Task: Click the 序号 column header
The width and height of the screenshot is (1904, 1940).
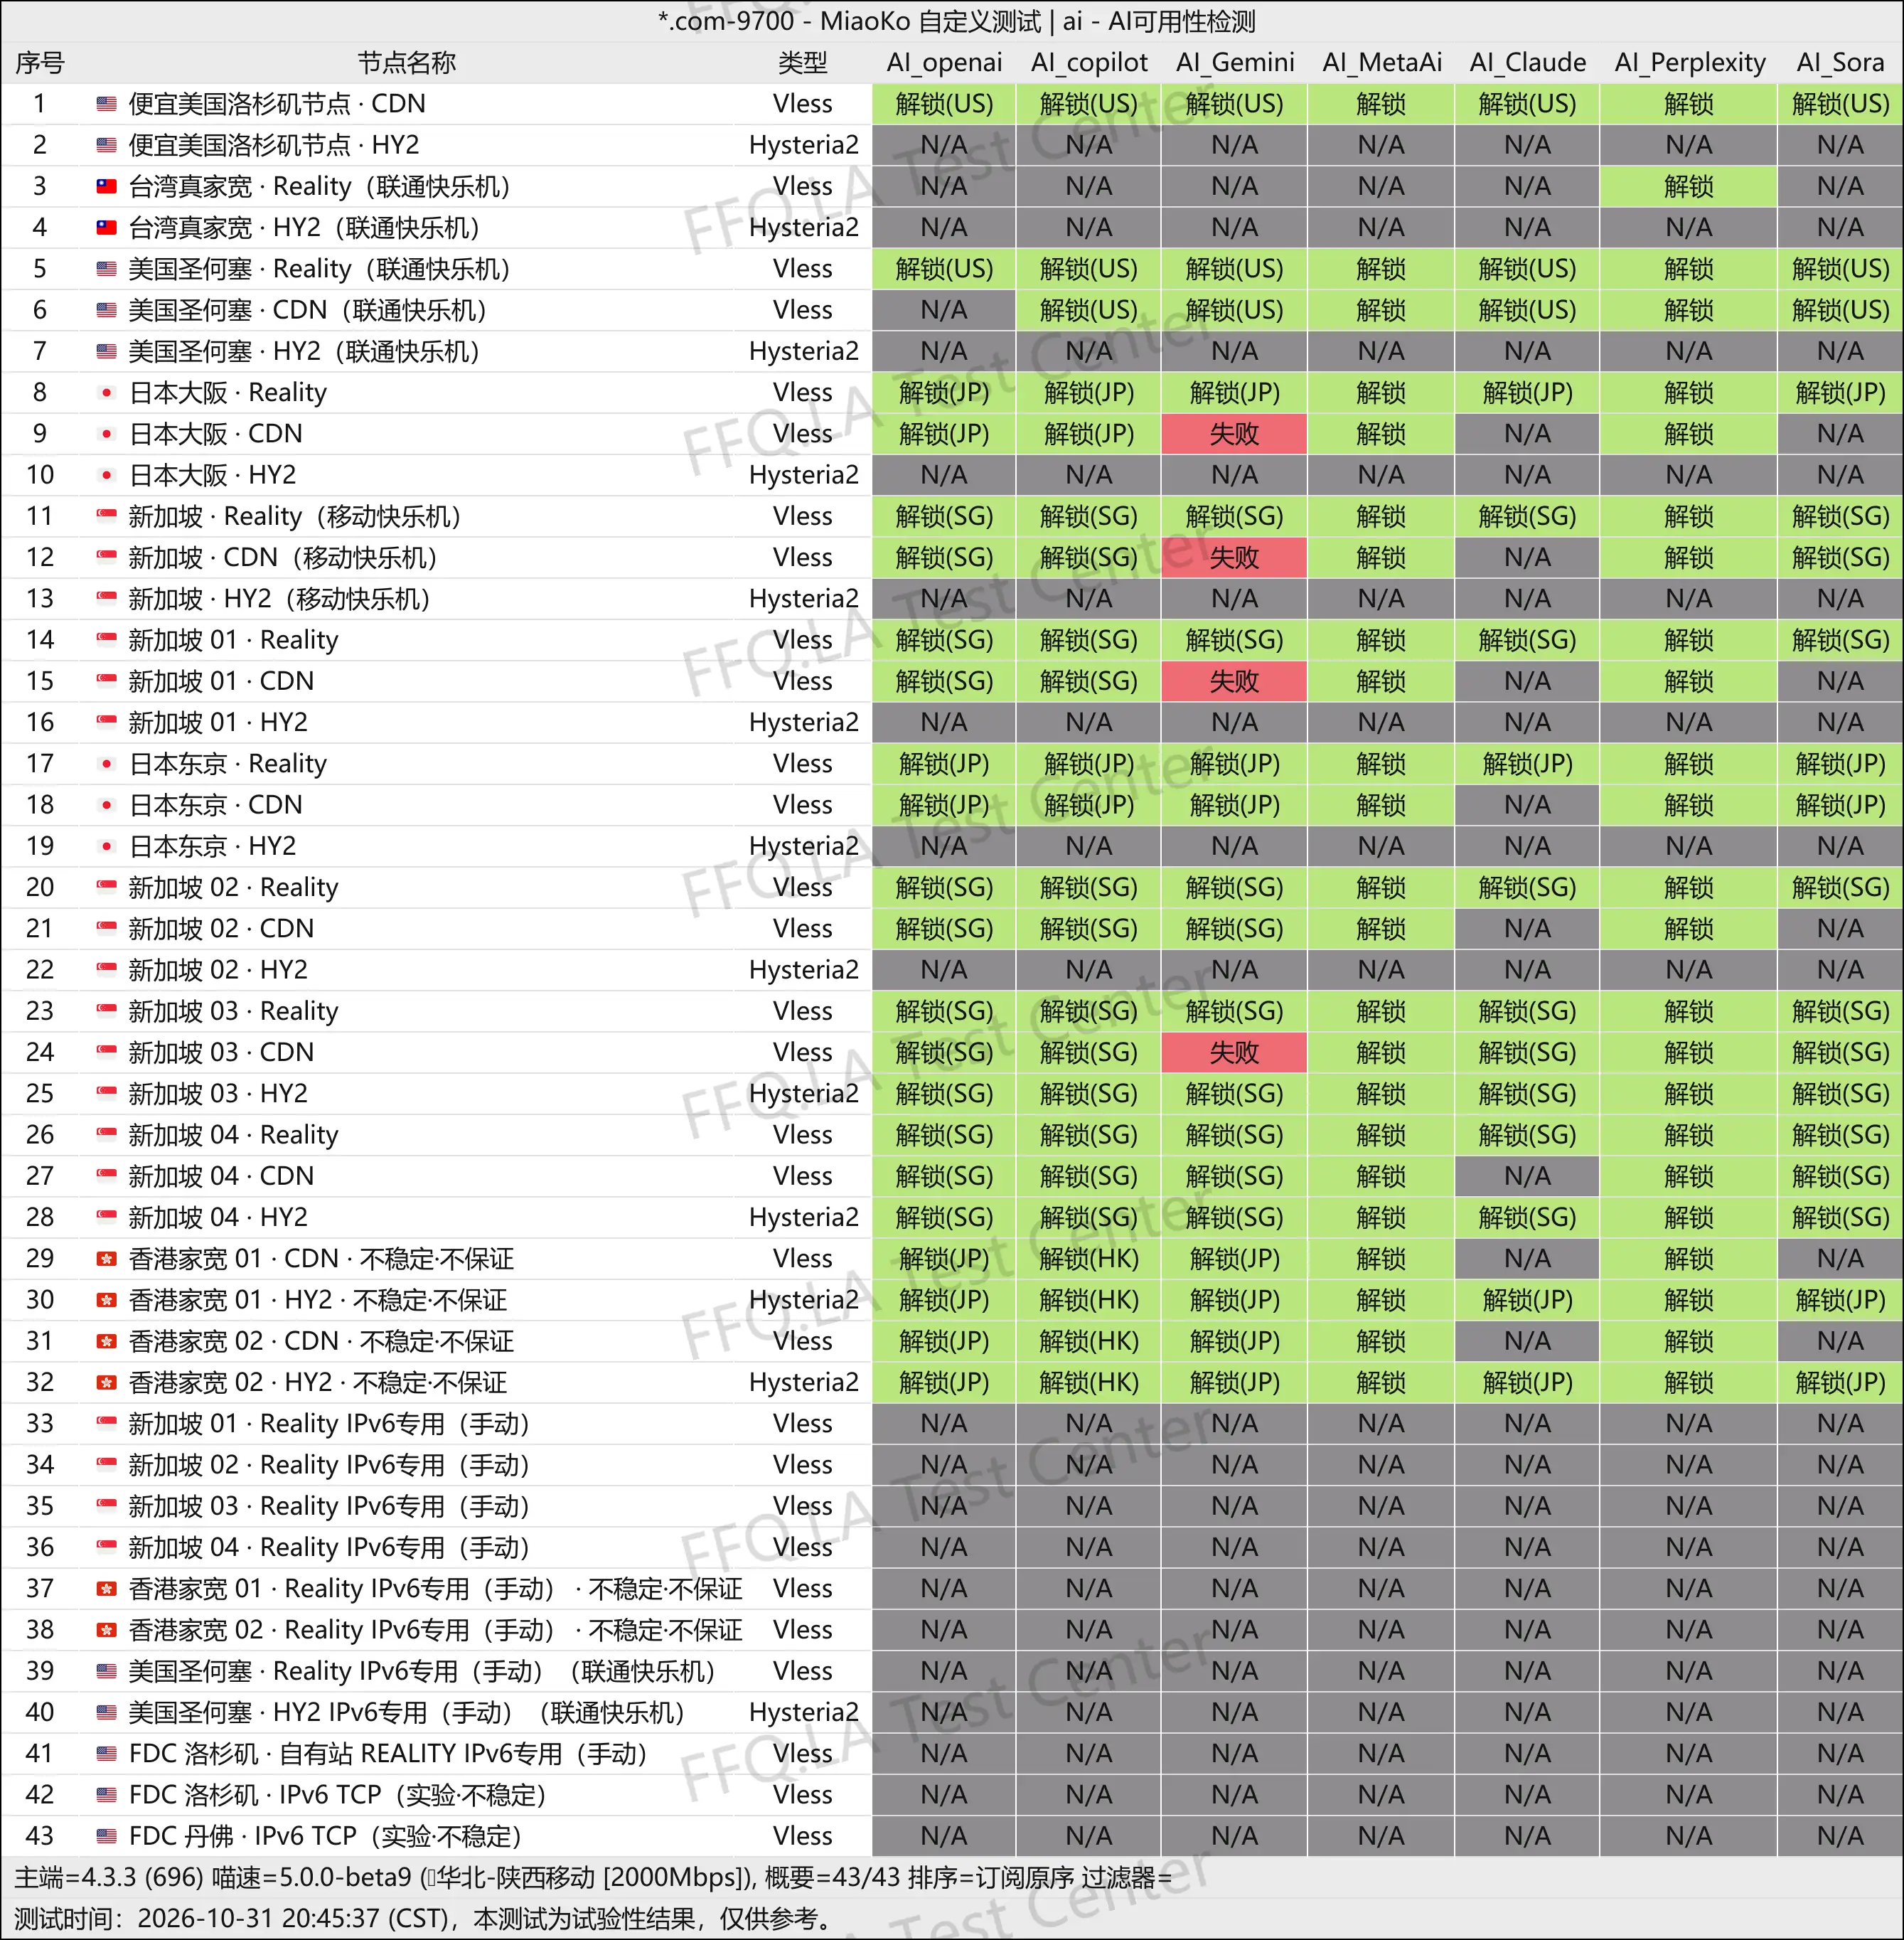Action: point(40,63)
